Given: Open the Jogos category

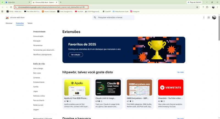Looking at the screenshot, I should point(35,92).
